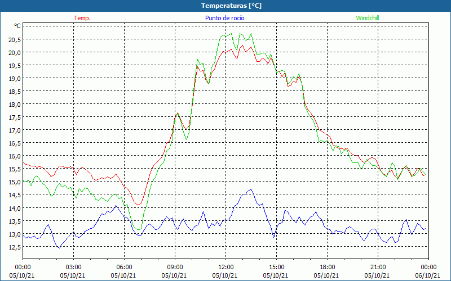Click the 20,5 y-axis value
This screenshot has width=451, height=281.
pos(15,39)
